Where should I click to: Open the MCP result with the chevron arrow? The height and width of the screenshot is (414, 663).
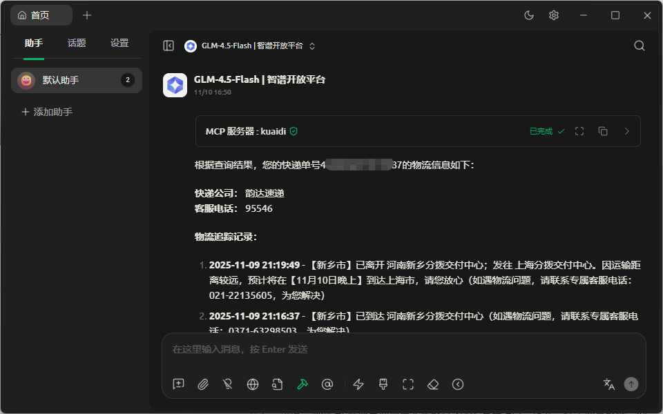pos(626,130)
